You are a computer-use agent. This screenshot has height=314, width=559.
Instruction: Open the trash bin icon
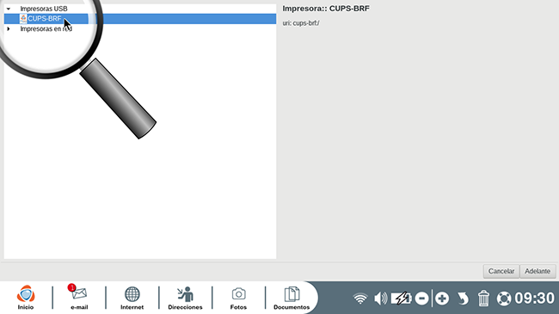pos(483,299)
